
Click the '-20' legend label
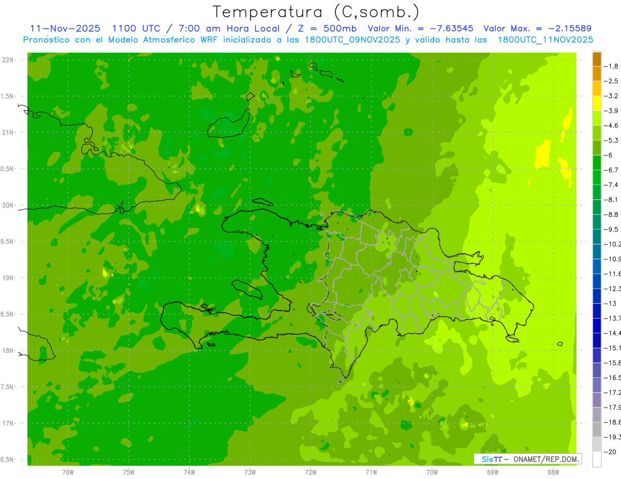pos(611,452)
